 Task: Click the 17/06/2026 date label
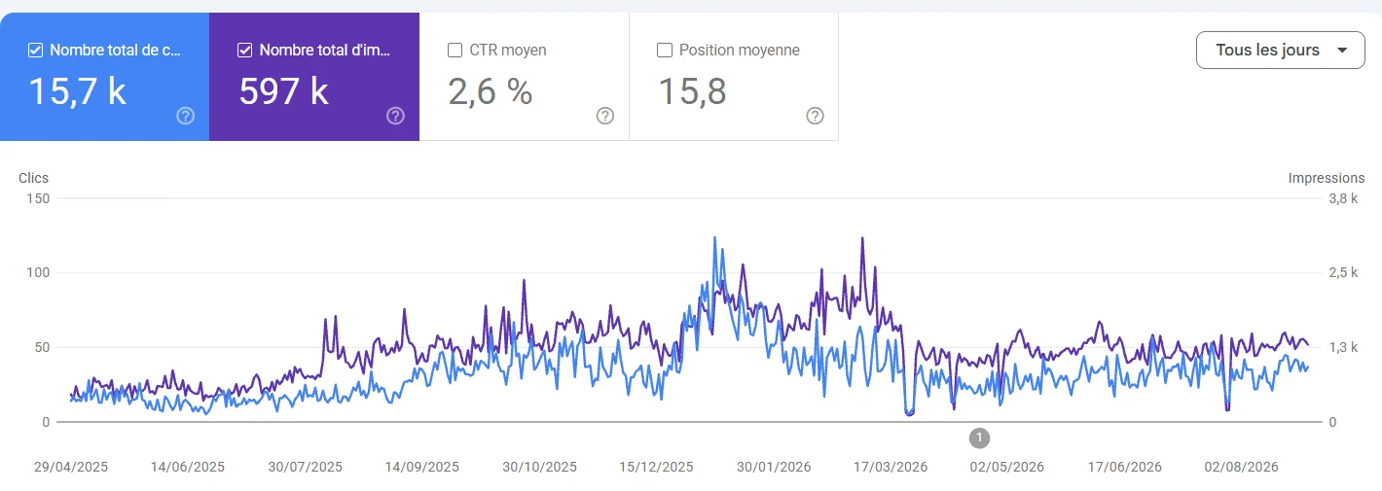(1124, 467)
